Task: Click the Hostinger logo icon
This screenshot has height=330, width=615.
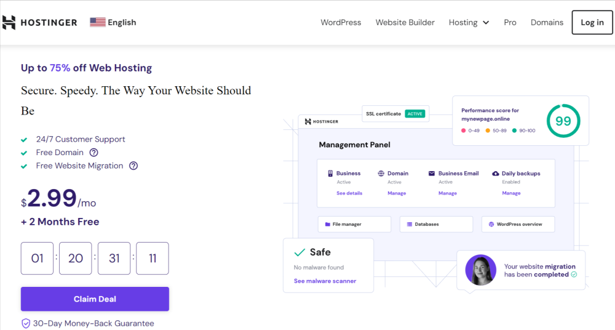Action: (x=9, y=22)
